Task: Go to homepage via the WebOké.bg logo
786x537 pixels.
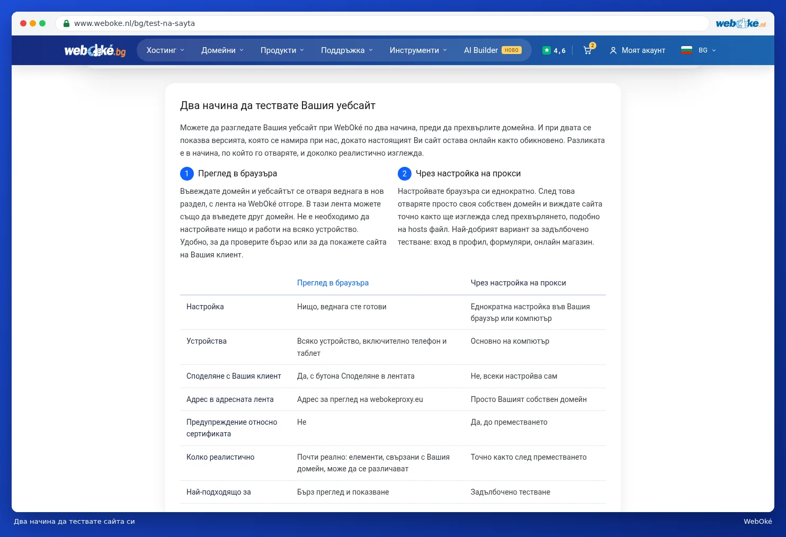Action: click(x=95, y=50)
